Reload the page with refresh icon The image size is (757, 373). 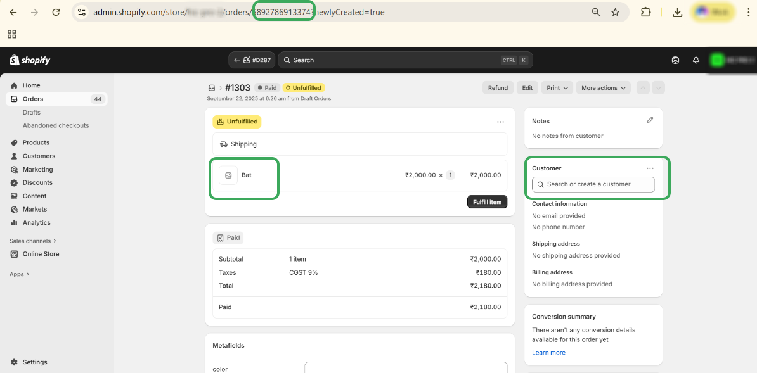tap(56, 13)
